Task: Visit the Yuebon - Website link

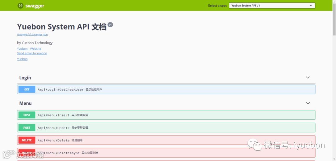Action: [x=29, y=48]
